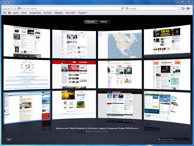194x146 pixels.
Task: Focus the Google search field
Action: coord(152,9)
